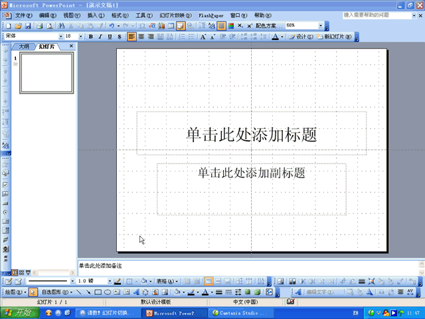Increase font size with the large A icon
Screen dimensions: 425x319
(203, 37)
